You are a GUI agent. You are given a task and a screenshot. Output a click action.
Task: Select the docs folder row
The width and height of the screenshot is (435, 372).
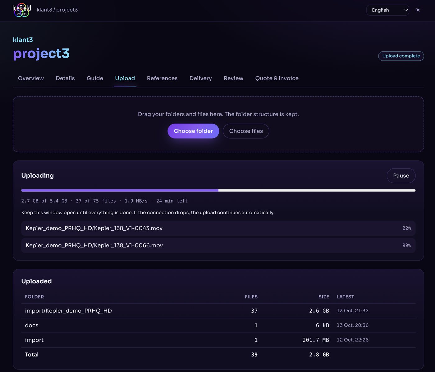[218, 325]
